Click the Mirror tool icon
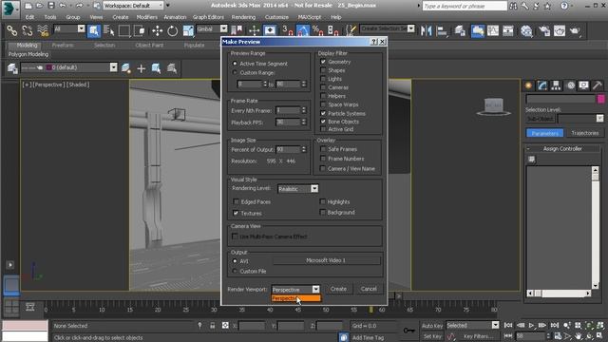608x342 pixels. tap(427, 30)
